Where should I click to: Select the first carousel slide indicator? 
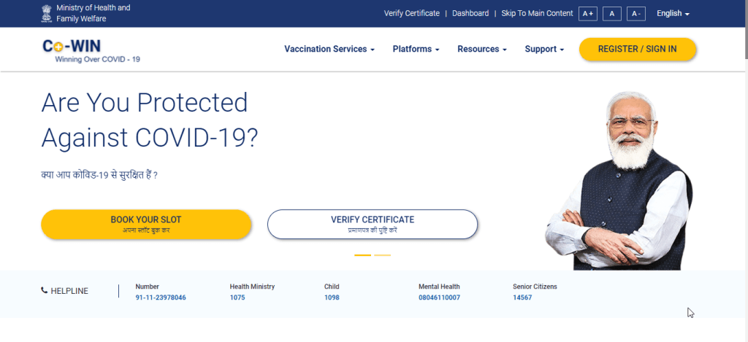[362, 255]
